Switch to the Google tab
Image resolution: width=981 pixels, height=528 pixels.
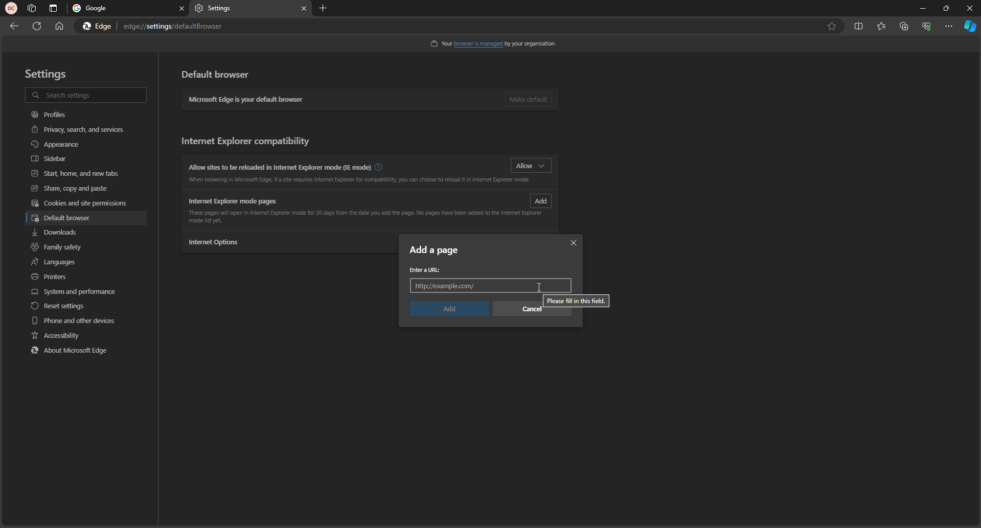point(127,8)
